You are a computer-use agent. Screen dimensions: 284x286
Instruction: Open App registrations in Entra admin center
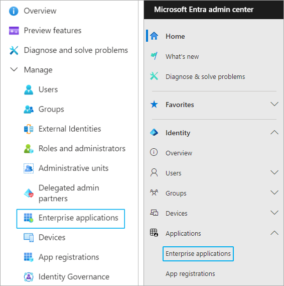tap(190, 274)
